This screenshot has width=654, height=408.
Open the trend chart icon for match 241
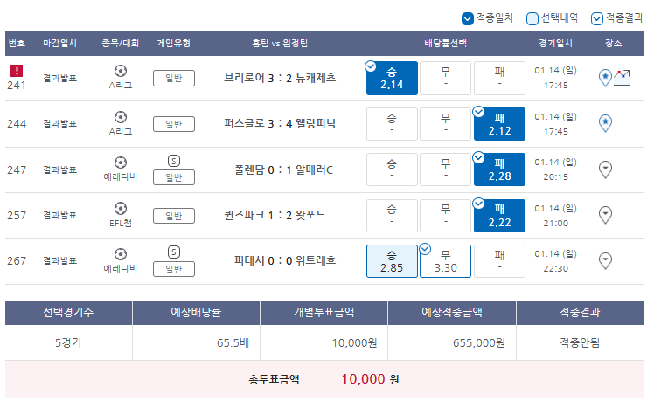(622, 78)
